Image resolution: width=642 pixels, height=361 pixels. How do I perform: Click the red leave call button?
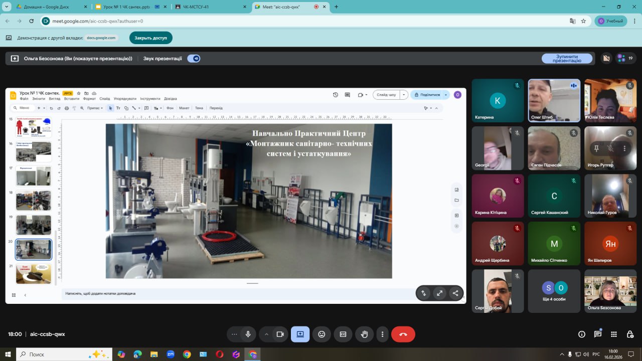tap(403, 334)
